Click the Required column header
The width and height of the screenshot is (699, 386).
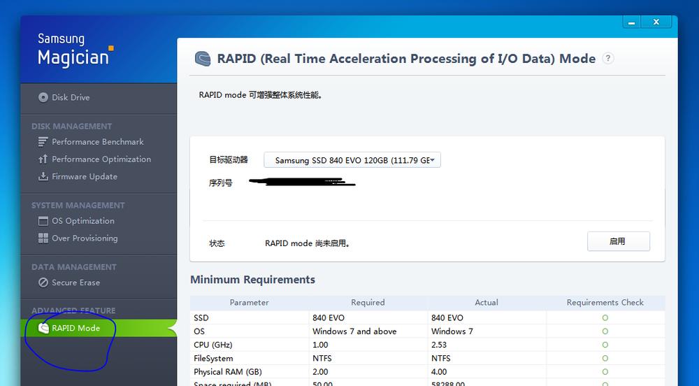(368, 302)
